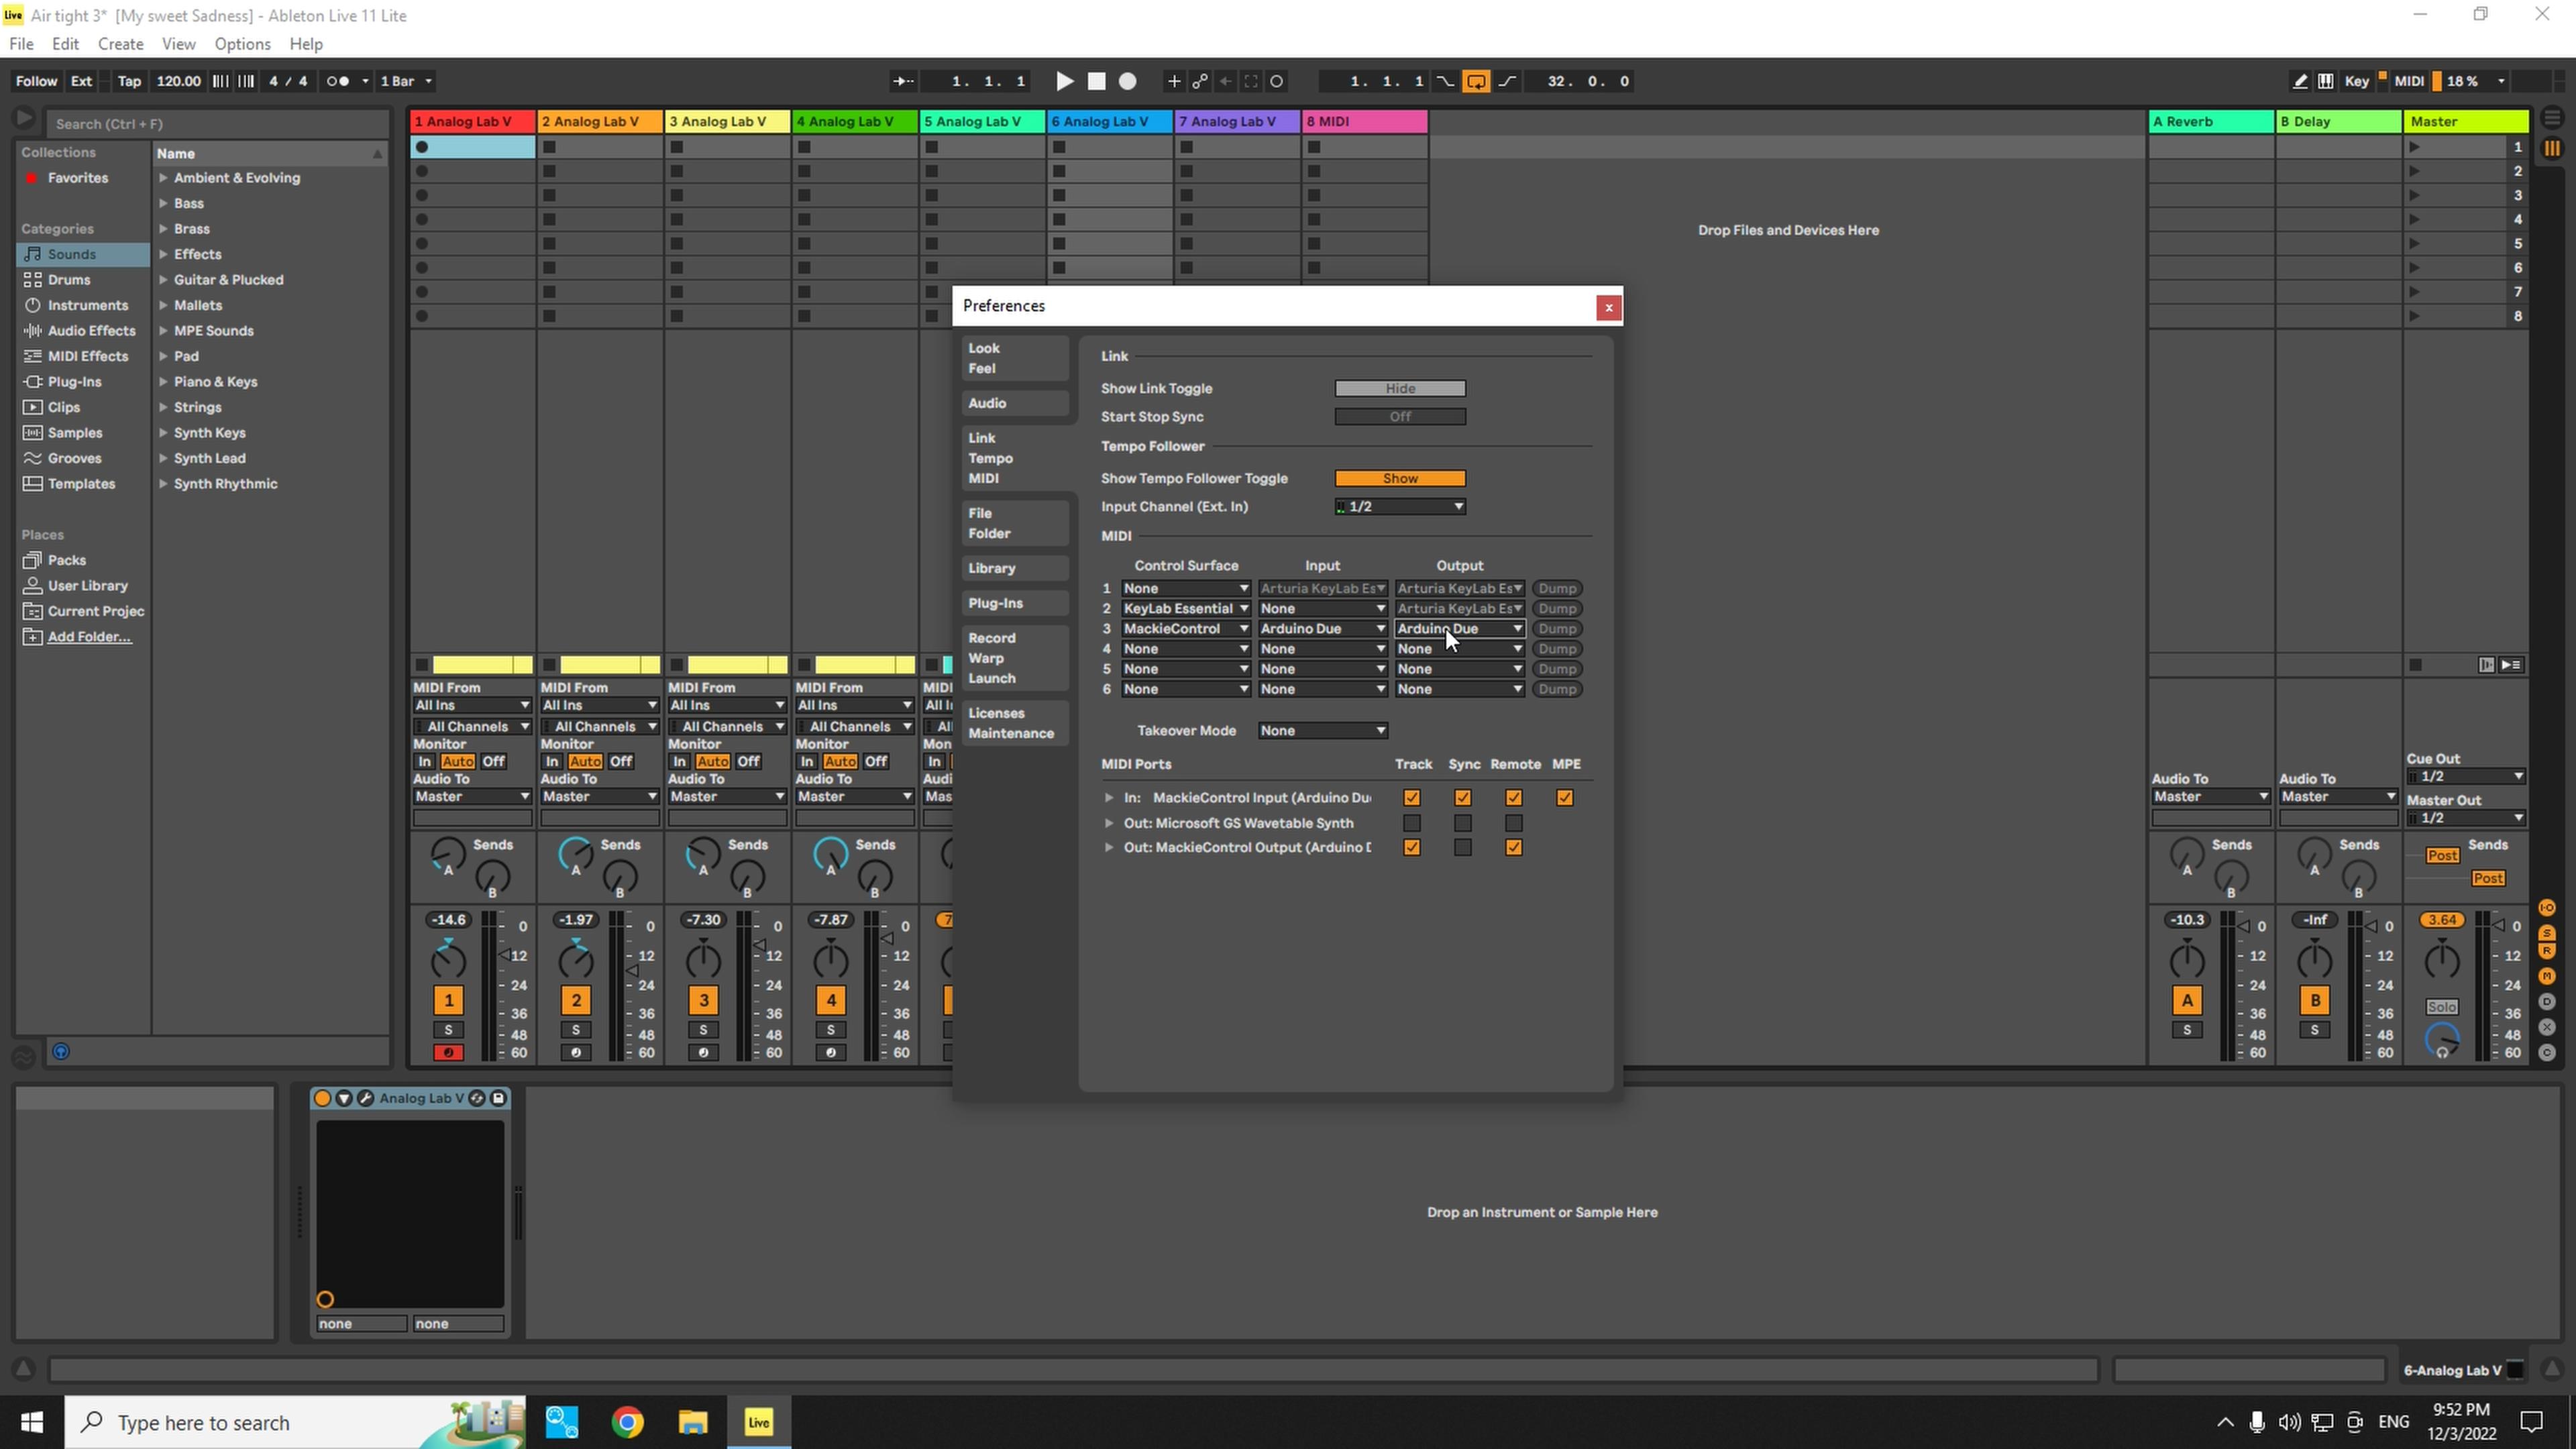Viewport: 2576px width, 1449px height.
Task: Click the MIDI tab in Preferences
Action: coord(985,478)
